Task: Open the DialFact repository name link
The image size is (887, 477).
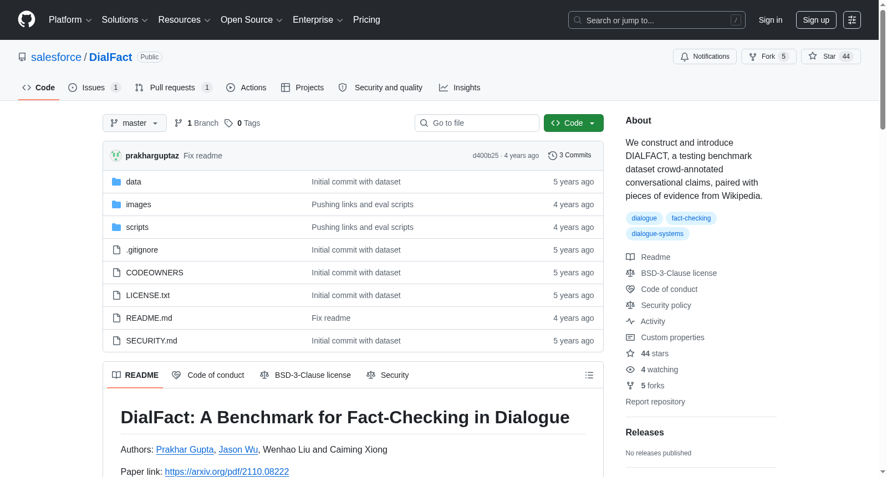Action: pyautogui.click(x=110, y=57)
